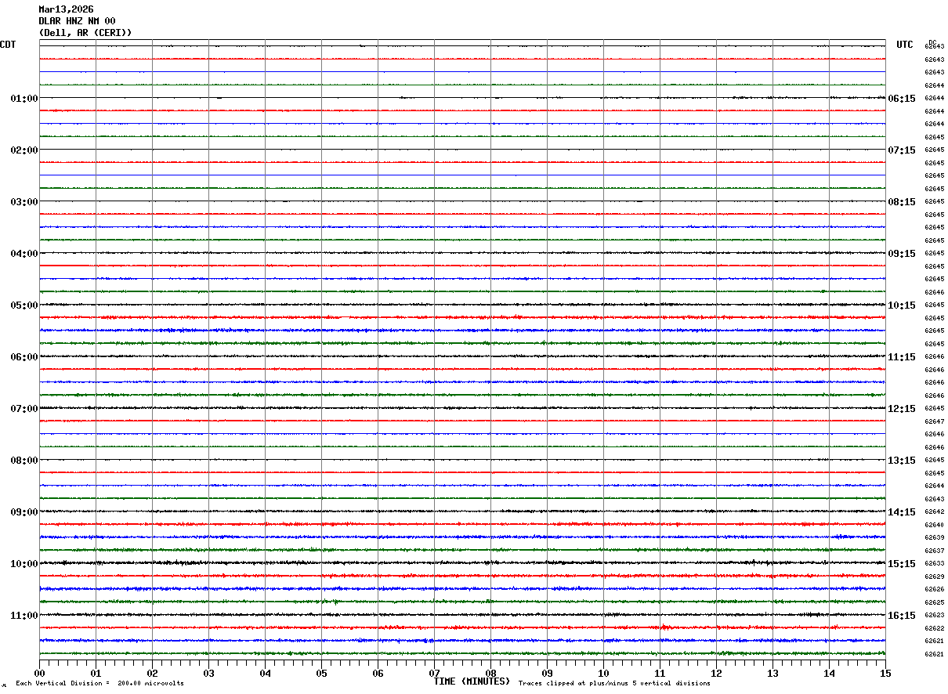The height and width of the screenshot is (694, 948).
Task: Click minute tick label 01 on bottom axis
Action: tap(96, 674)
